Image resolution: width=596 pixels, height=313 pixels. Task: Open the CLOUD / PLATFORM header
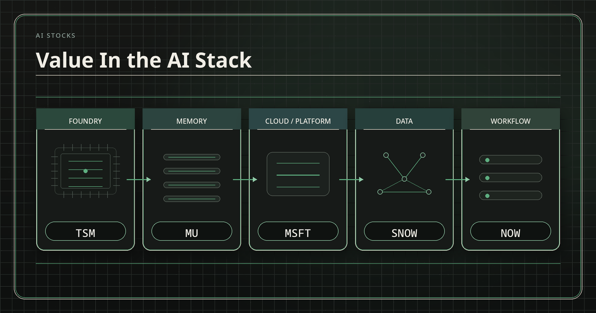coord(298,121)
